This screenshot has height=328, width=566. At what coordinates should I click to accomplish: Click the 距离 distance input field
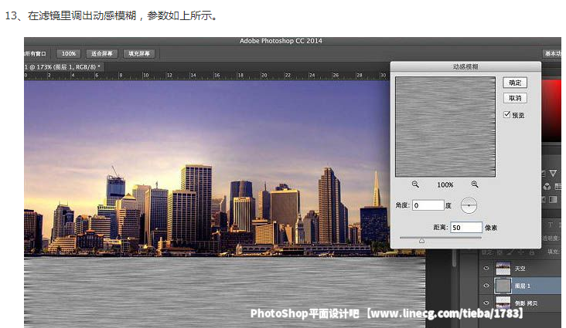(x=466, y=228)
